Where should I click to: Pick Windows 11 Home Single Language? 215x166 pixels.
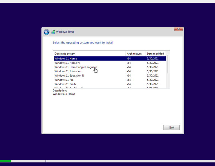[x=110, y=67]
